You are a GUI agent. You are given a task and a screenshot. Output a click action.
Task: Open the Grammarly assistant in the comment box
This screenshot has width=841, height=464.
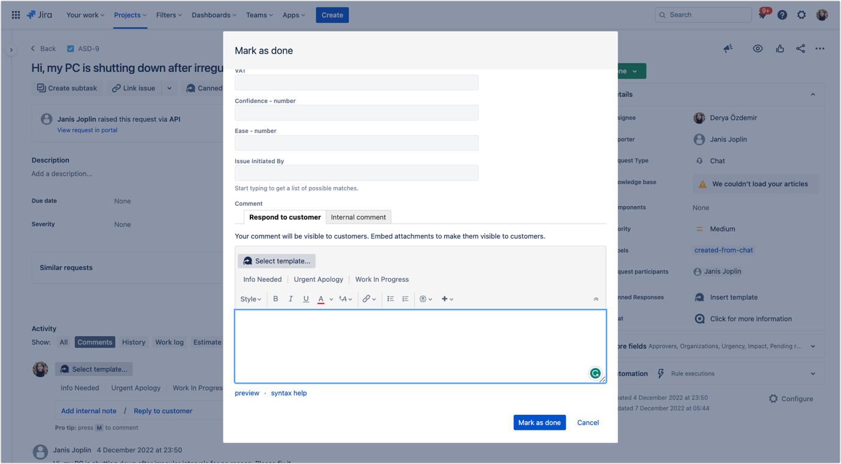(x=595, y=373)
